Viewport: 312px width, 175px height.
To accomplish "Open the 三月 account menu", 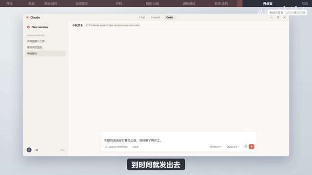I will 36,150.
